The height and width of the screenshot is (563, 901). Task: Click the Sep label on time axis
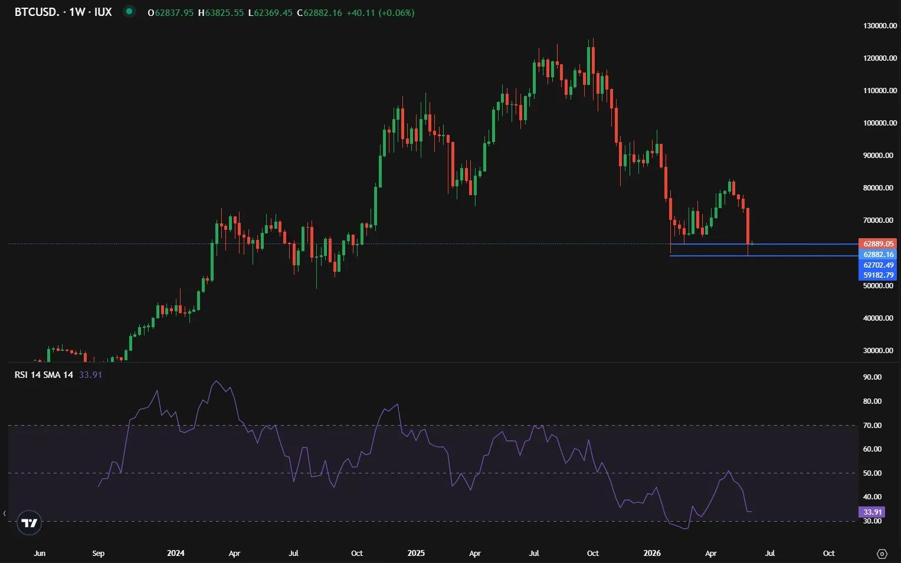click(x=99, y=554)
